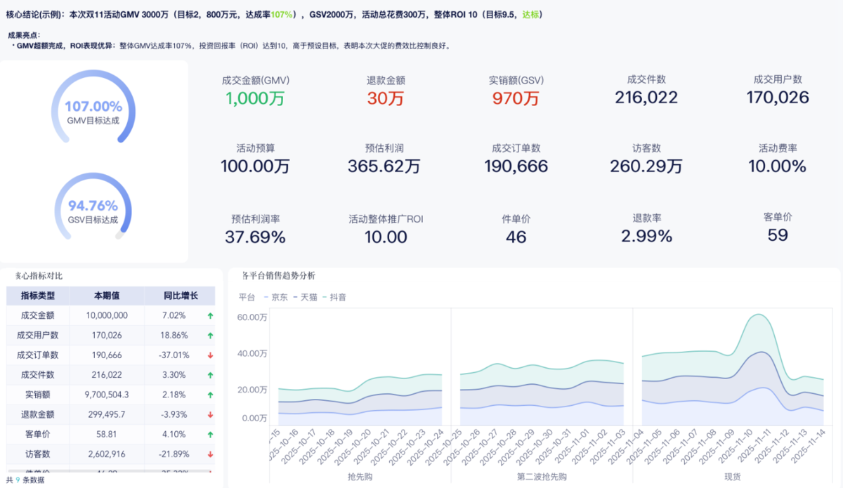Toggle the 京东 series in the chart legend
This screenshot has width=843, height=488.
[275, 297]
